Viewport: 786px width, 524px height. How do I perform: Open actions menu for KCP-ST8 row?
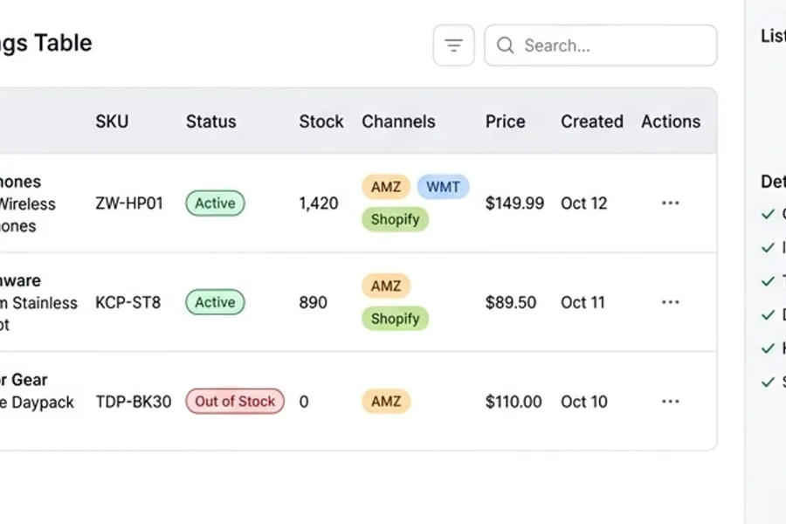[x=670, y=302]
